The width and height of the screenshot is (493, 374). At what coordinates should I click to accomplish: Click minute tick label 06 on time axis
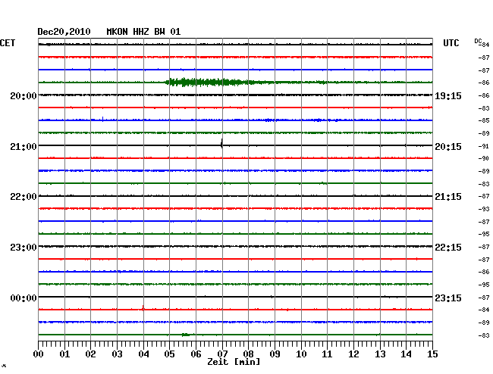[196, 354]
